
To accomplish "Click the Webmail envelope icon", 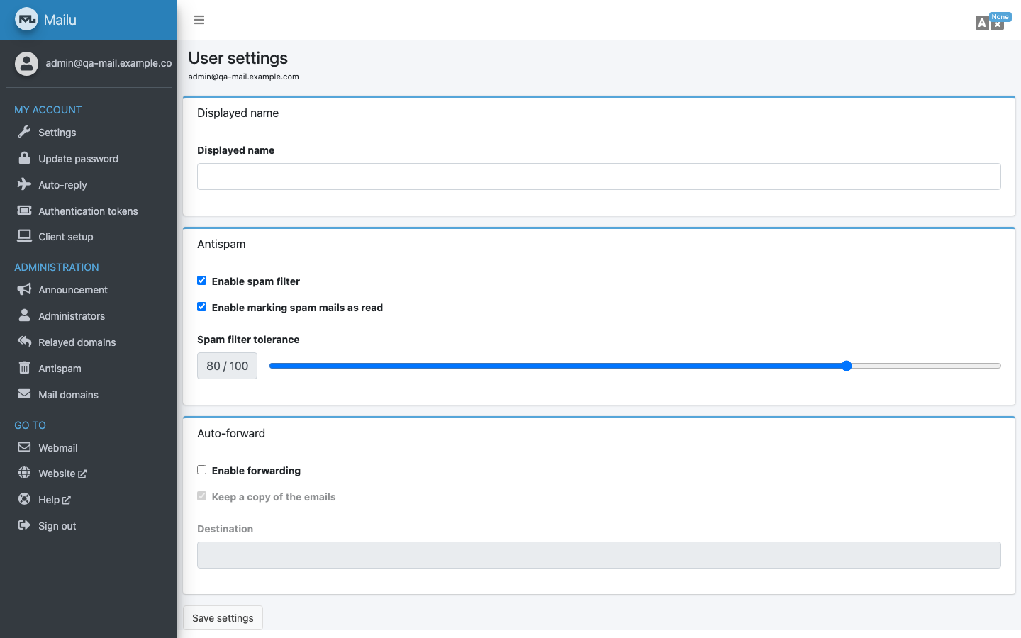I will click(24, 447).
